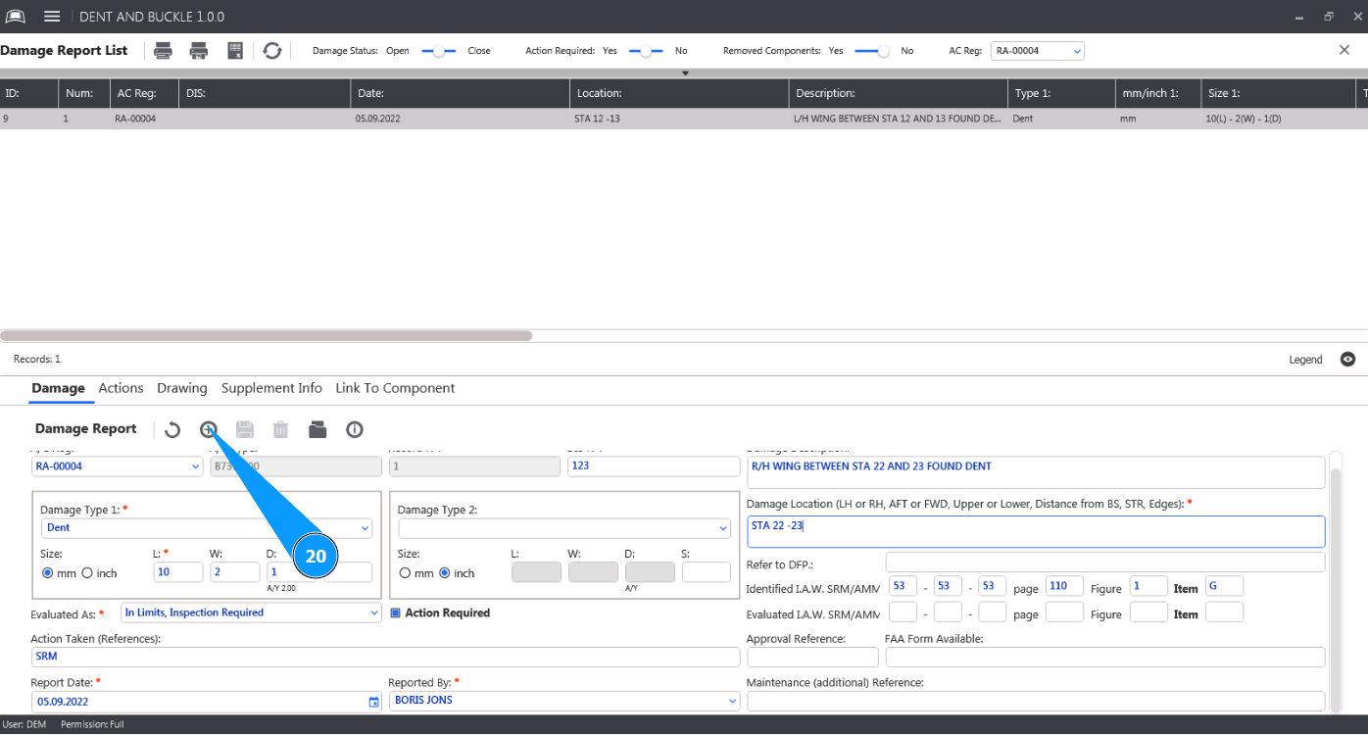This screenshot has height=735, width=1368.
Task: Click the Damage Status Open/Close slider
Action: pyautogui.click(x=439, y=51)
